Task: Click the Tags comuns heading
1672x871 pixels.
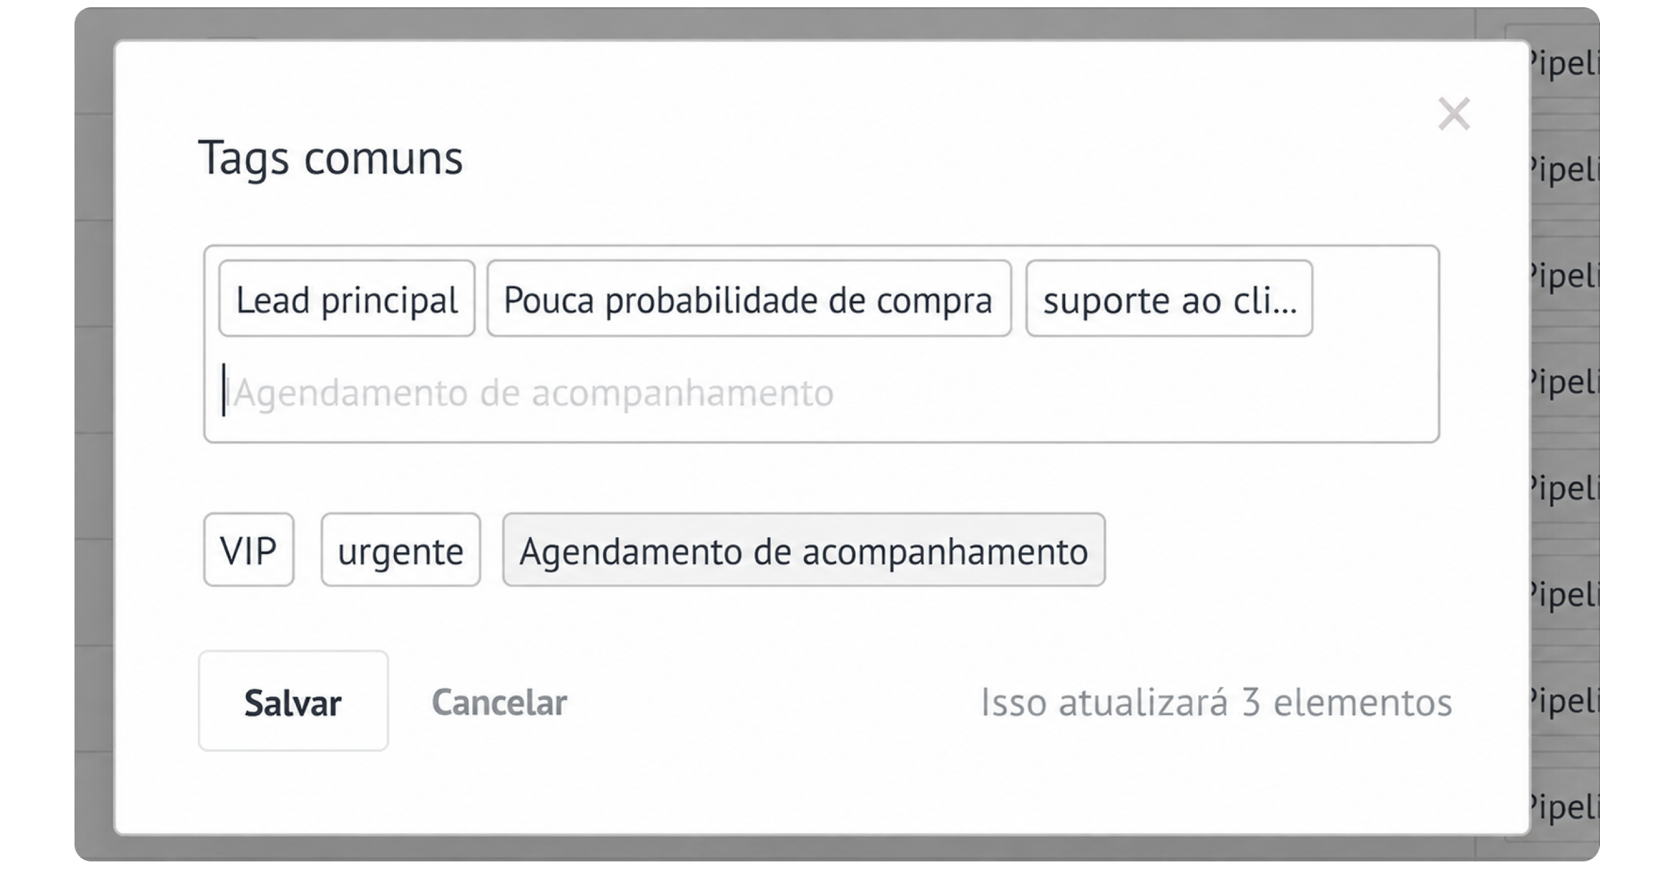Action: coord(330,158)
